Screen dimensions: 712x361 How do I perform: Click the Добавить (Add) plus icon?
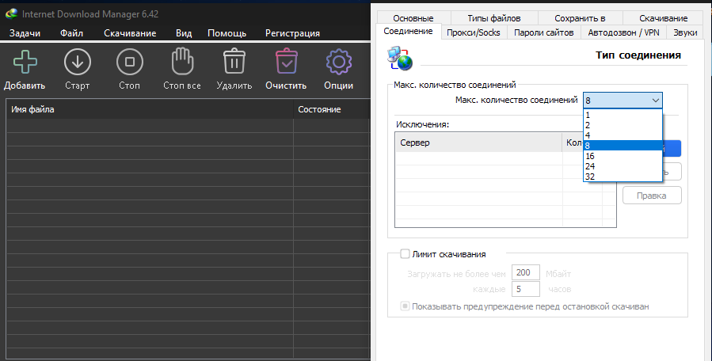pos(24,62)
